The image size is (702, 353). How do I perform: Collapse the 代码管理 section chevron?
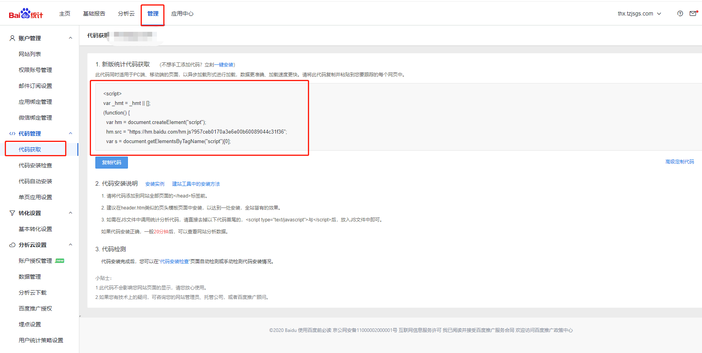pos(71,134)
